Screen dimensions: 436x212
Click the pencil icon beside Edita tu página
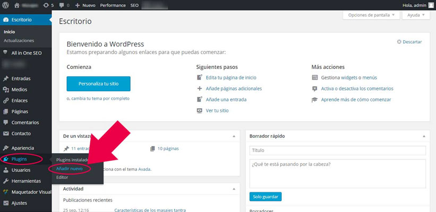pyautogui.click(x=199, y=77)
